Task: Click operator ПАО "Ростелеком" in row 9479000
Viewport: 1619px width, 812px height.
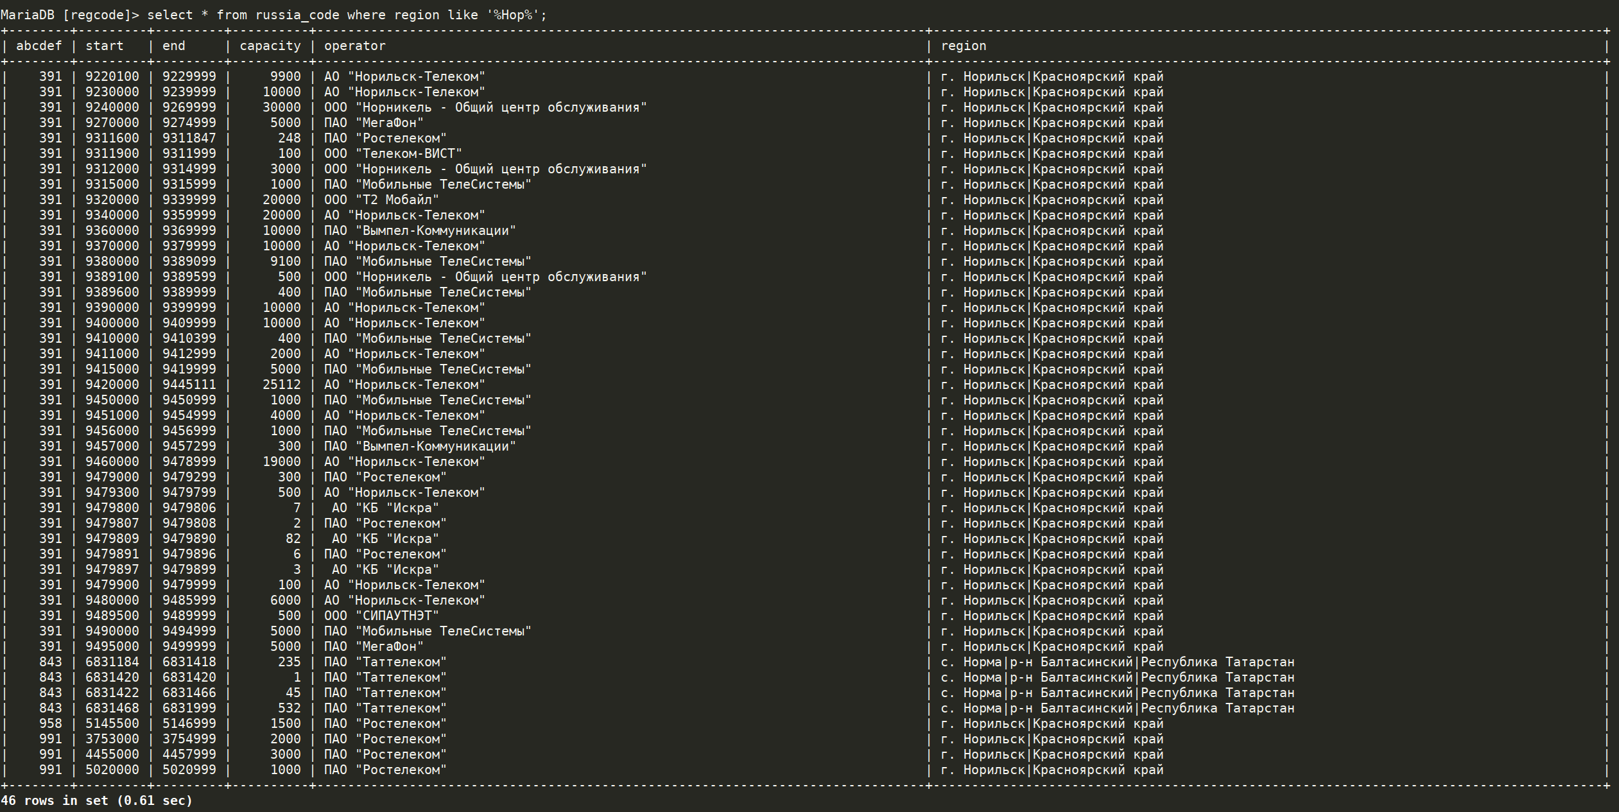Action: 386,477
